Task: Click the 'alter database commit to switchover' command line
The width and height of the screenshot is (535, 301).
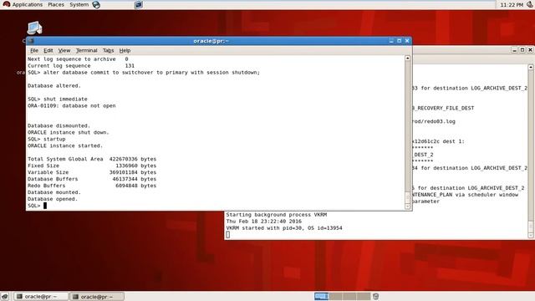Action: 144,73
